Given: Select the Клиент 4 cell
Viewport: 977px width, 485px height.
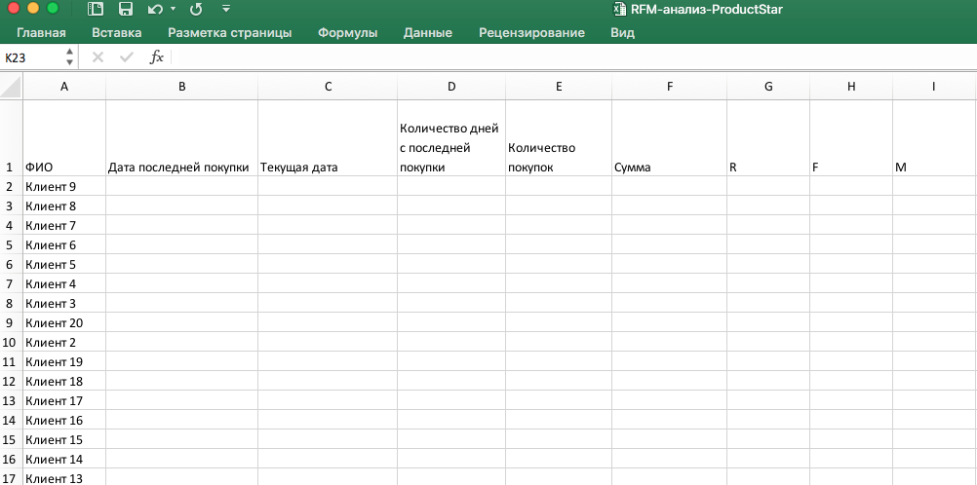Looking at the screenshot, I should click(x=64, y=283).
